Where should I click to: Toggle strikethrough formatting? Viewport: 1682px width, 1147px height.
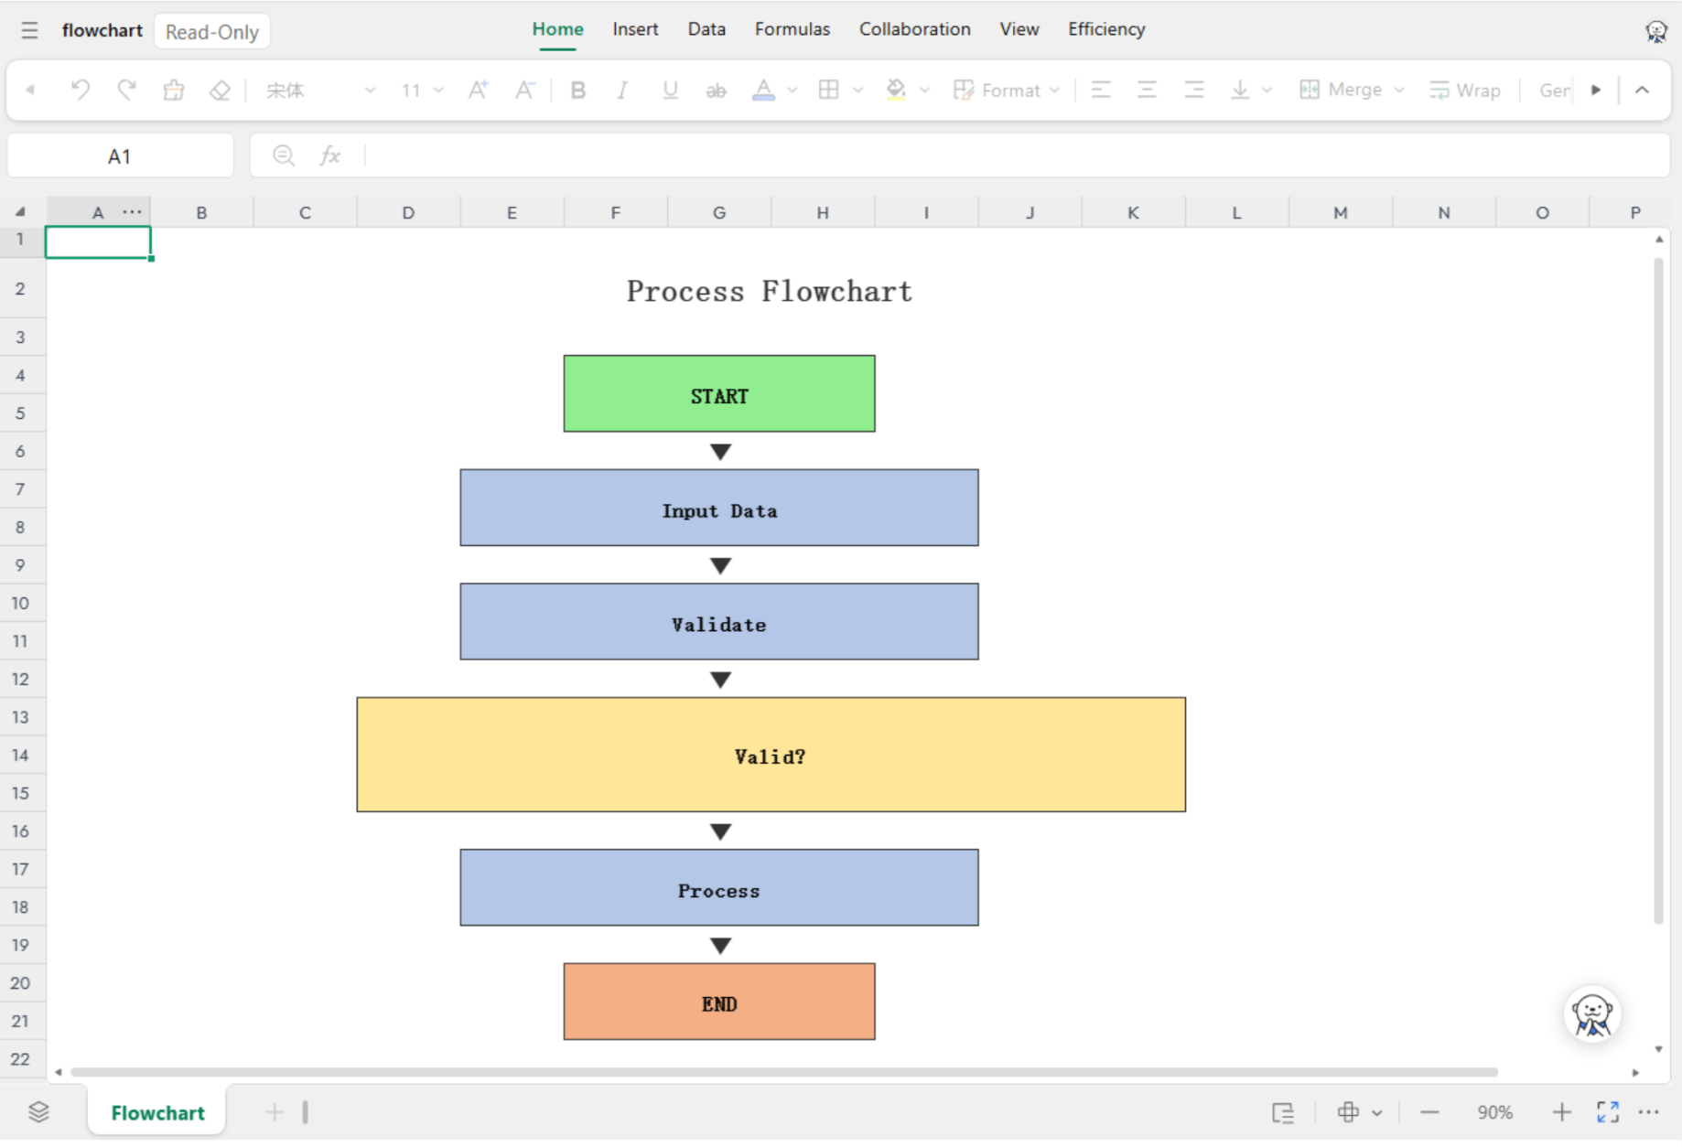tap(717, 90)
